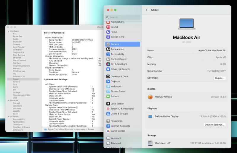Open Screen Time hourglass icon
This screenshot has height=153, width=237.
coord(108,37)
